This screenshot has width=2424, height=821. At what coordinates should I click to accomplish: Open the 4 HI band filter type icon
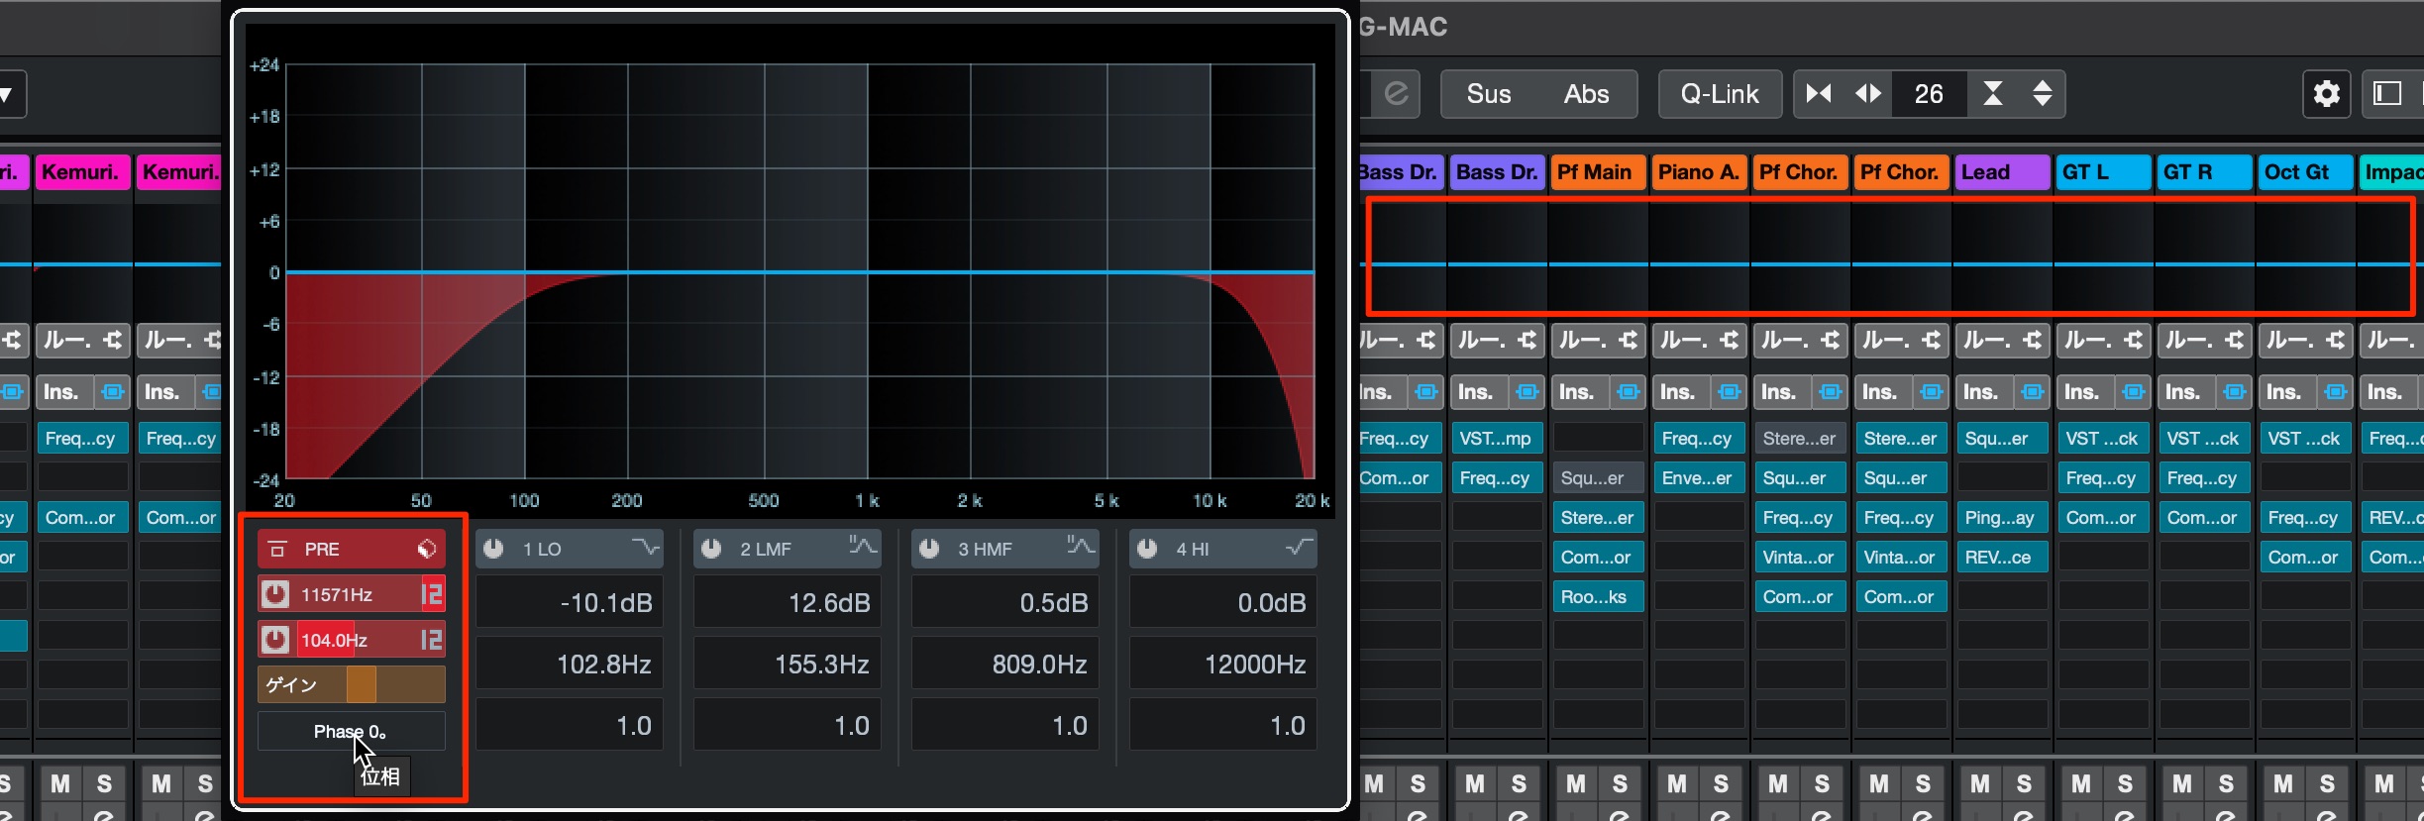click(x=1298, y=547)
